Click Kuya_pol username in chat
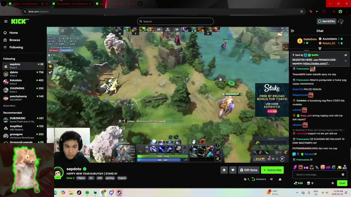This screenshot has width=351, height=197. (x=306, y=115)
